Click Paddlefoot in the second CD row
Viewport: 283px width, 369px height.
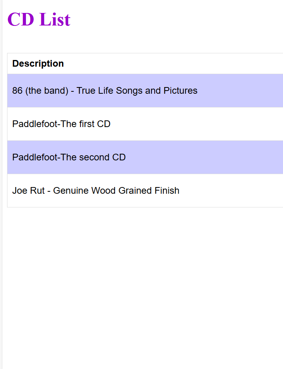[x=35, y=157]
